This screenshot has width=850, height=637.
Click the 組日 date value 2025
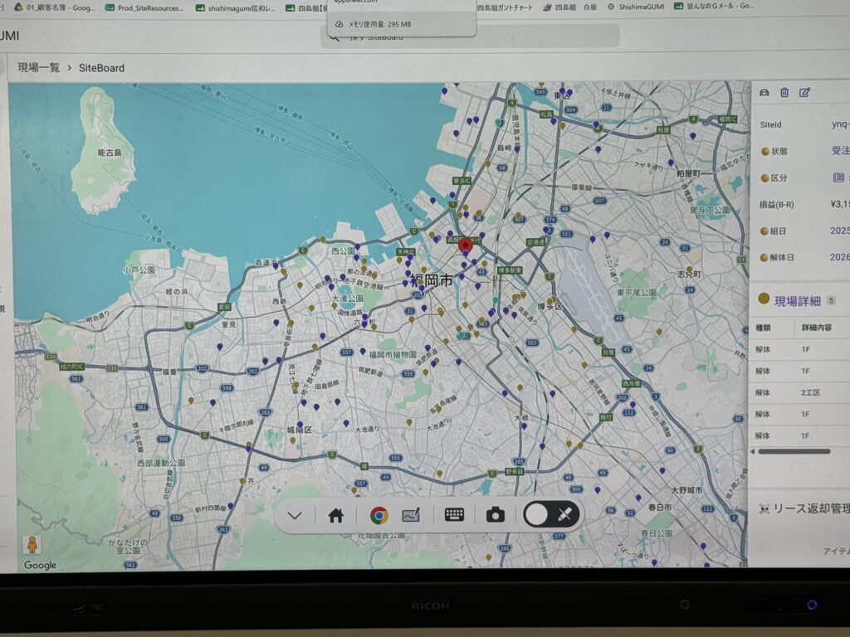point(840,231)
